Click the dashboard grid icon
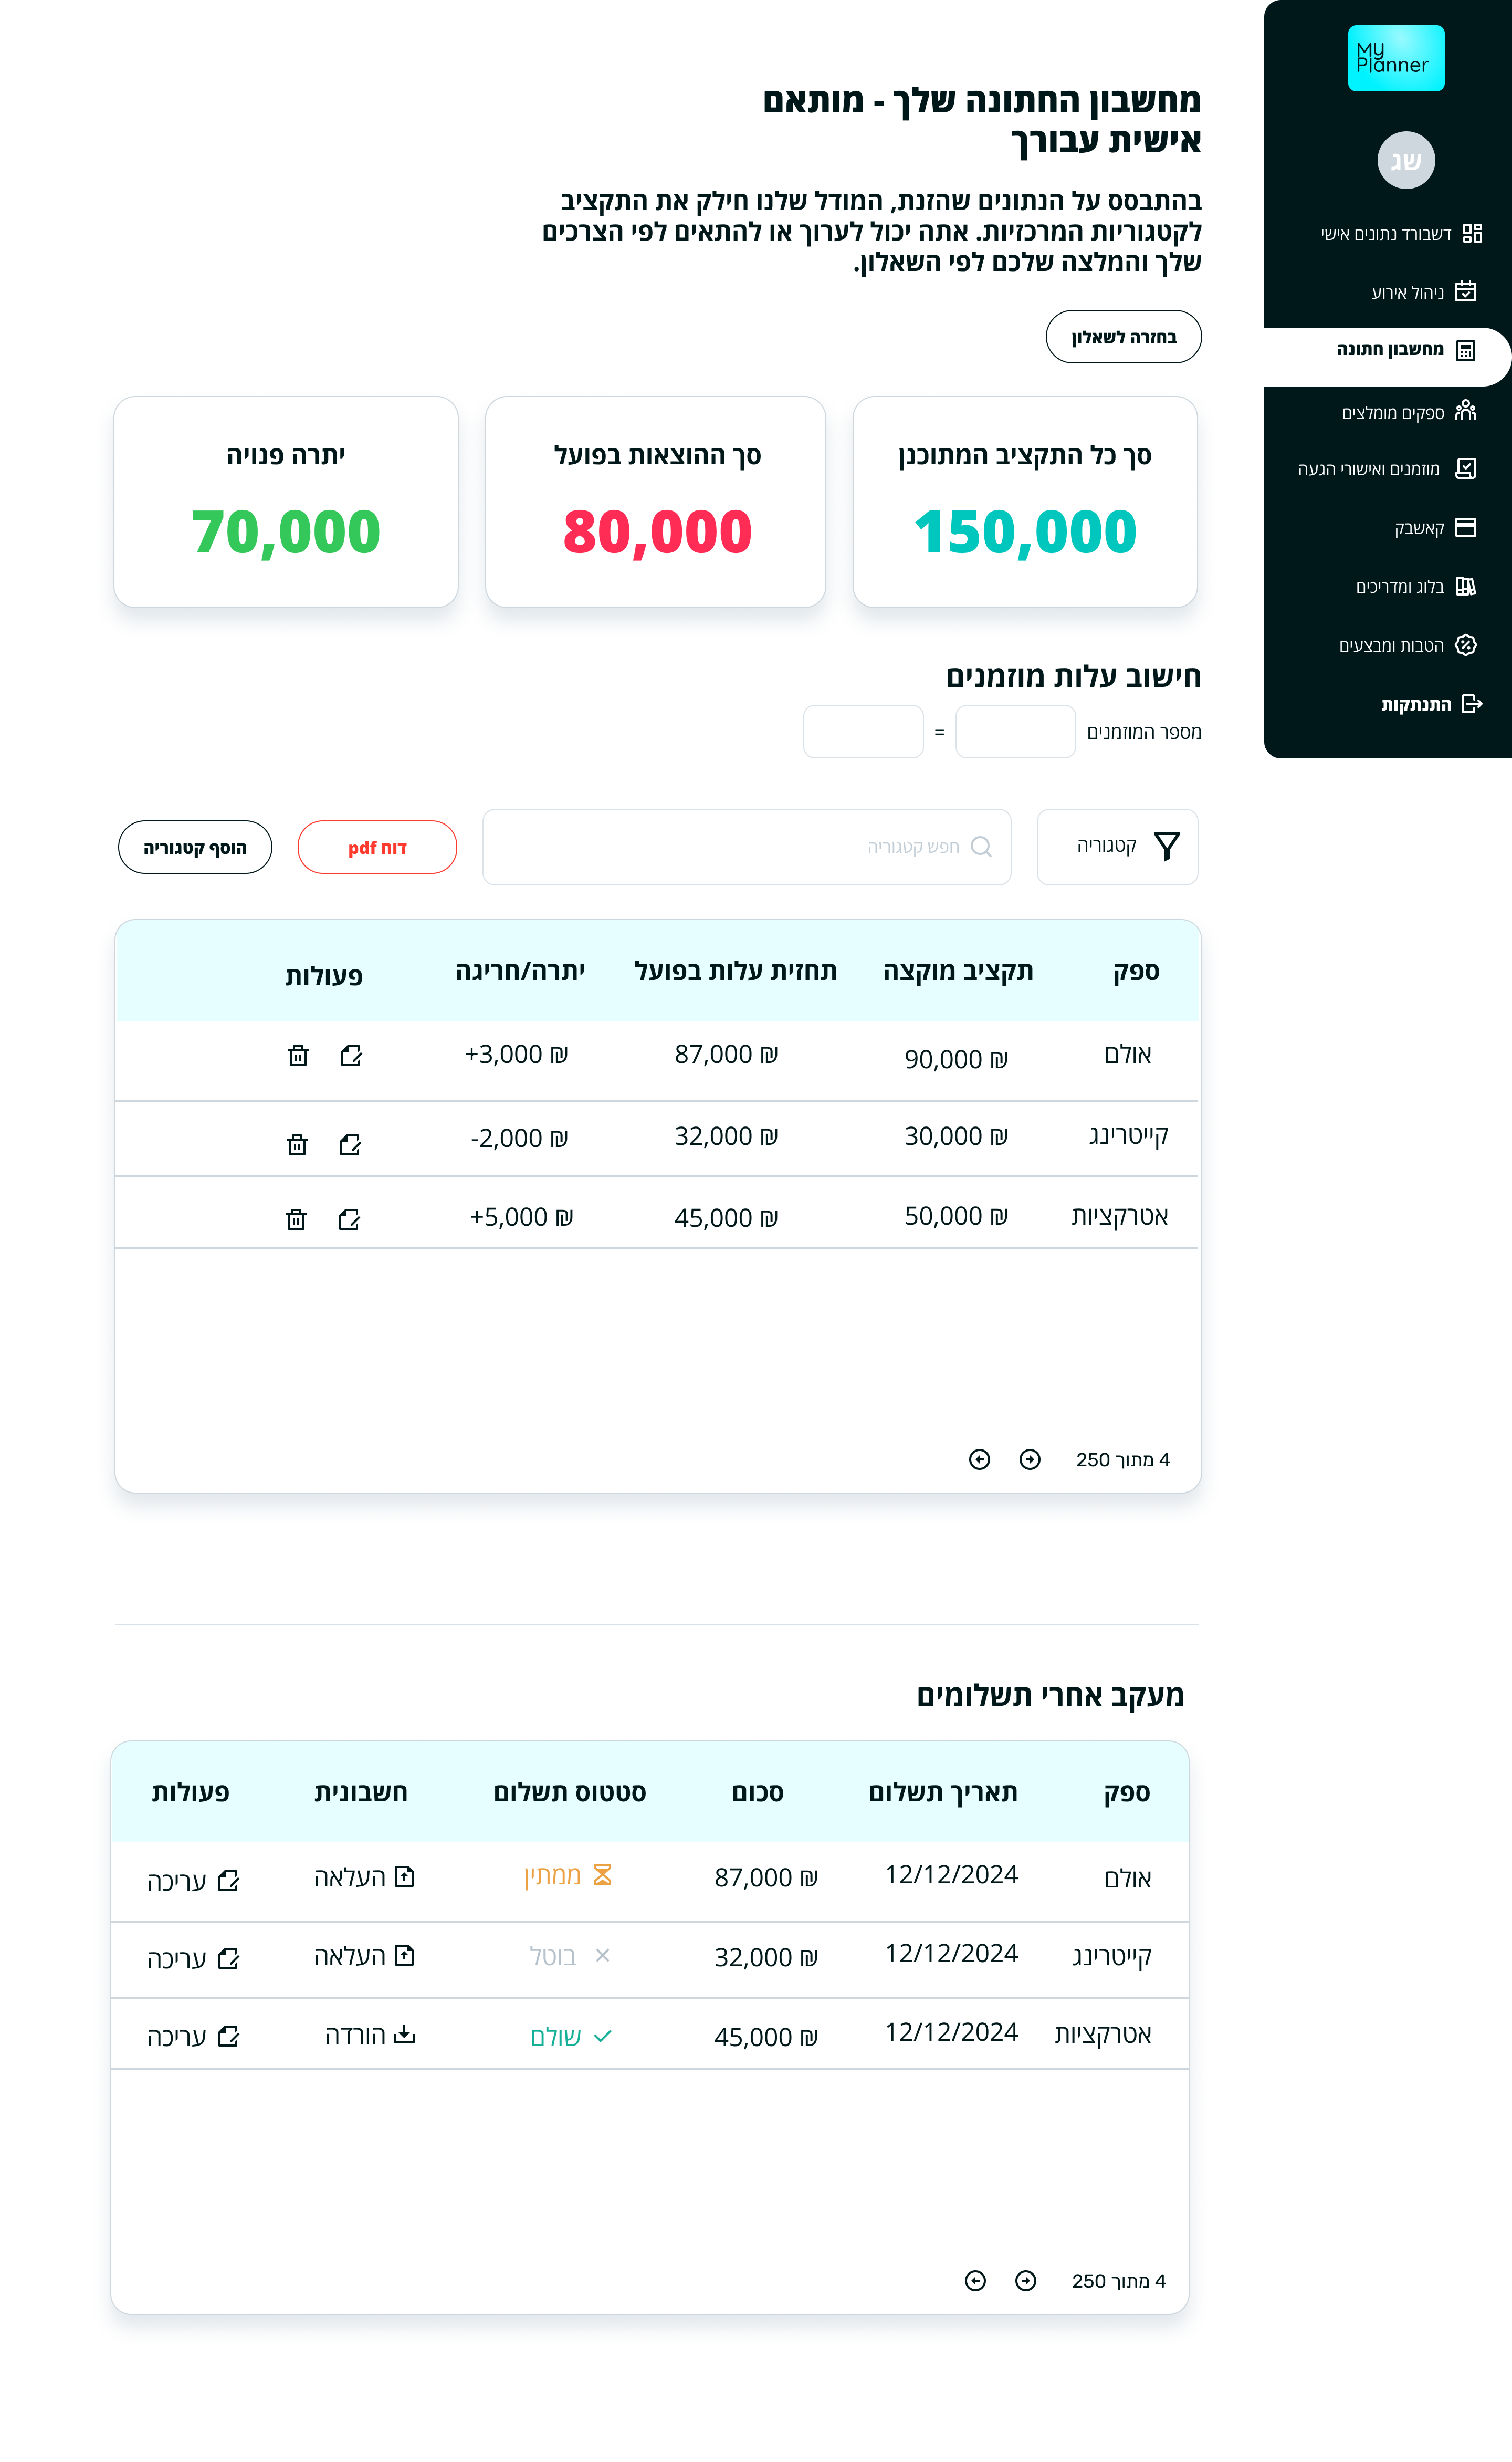The width and height of the screenshot is (1512, 2462). (1472, 233)
